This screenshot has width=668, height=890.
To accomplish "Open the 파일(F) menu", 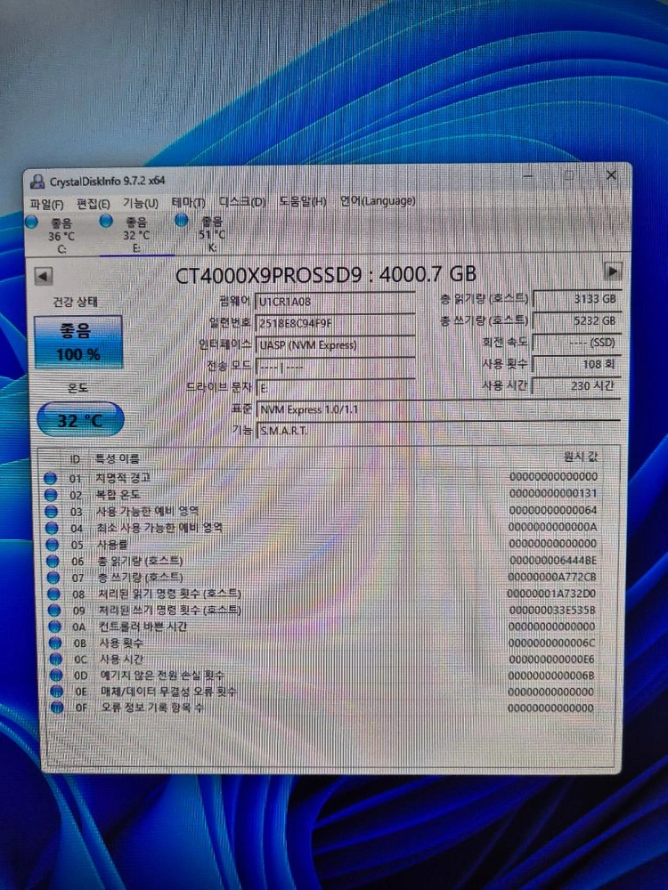I will tap(46, 204).
